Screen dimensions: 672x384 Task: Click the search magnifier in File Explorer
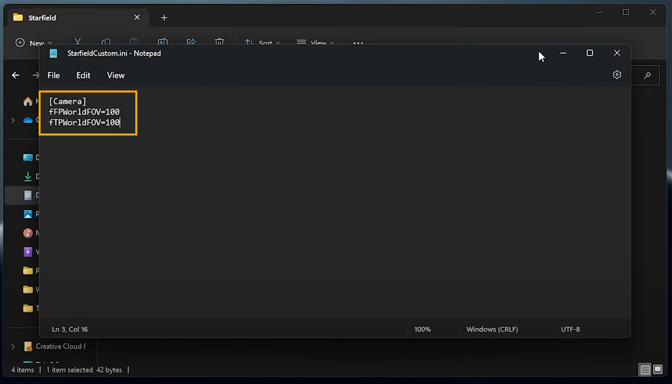[647, 75]
